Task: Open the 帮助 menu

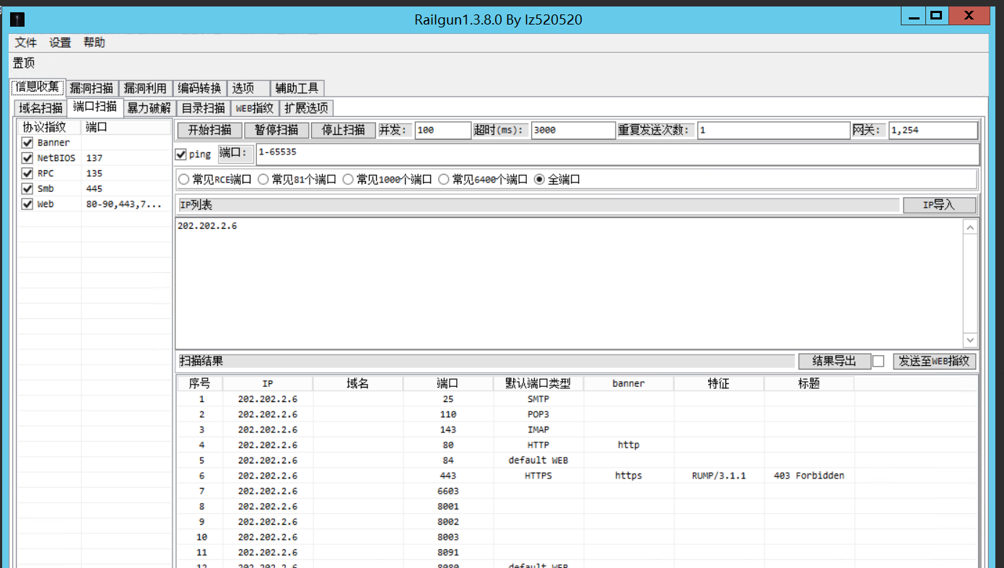Action: tap(94, 43)
